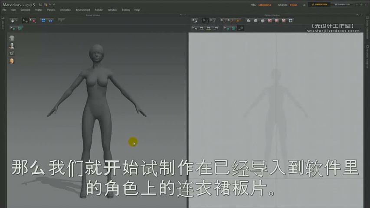Select 2D Edit Texture arrow tool

pyautogui.click(x=226, y=28)
